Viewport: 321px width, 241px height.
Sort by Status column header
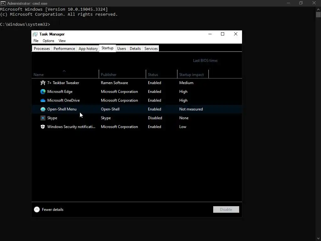tap(161, 74)
